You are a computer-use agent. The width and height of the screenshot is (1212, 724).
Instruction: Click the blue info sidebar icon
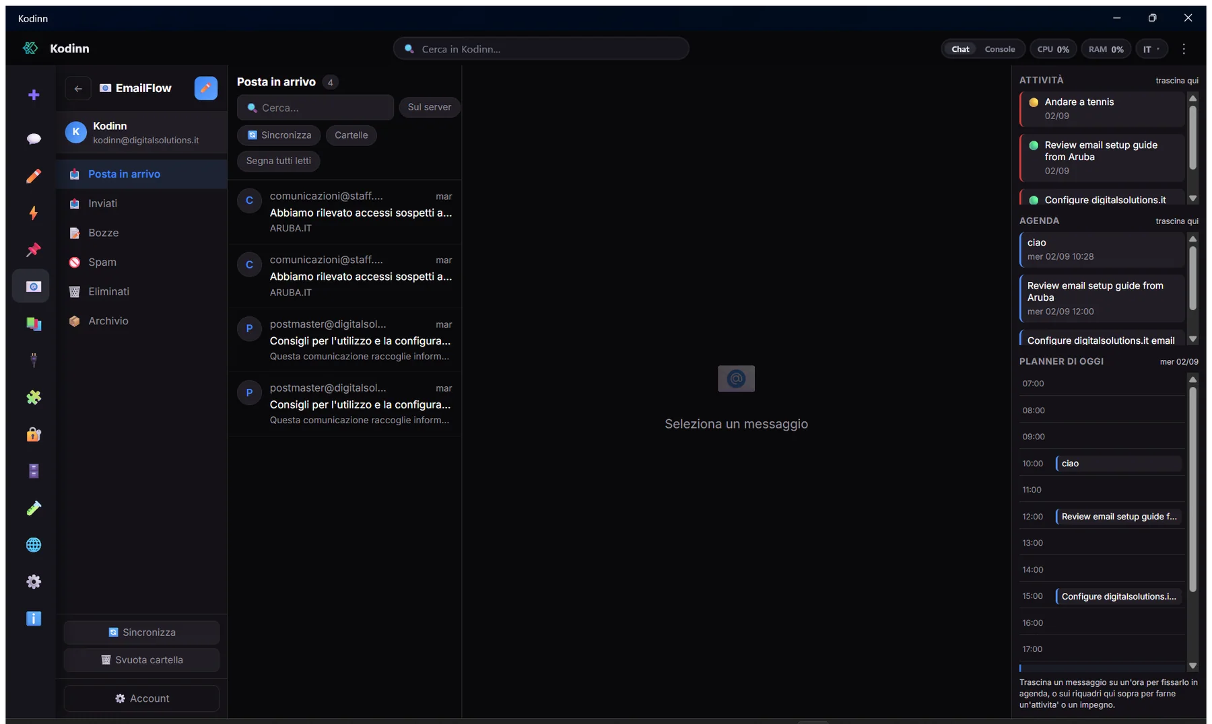[x=33, y=618]
